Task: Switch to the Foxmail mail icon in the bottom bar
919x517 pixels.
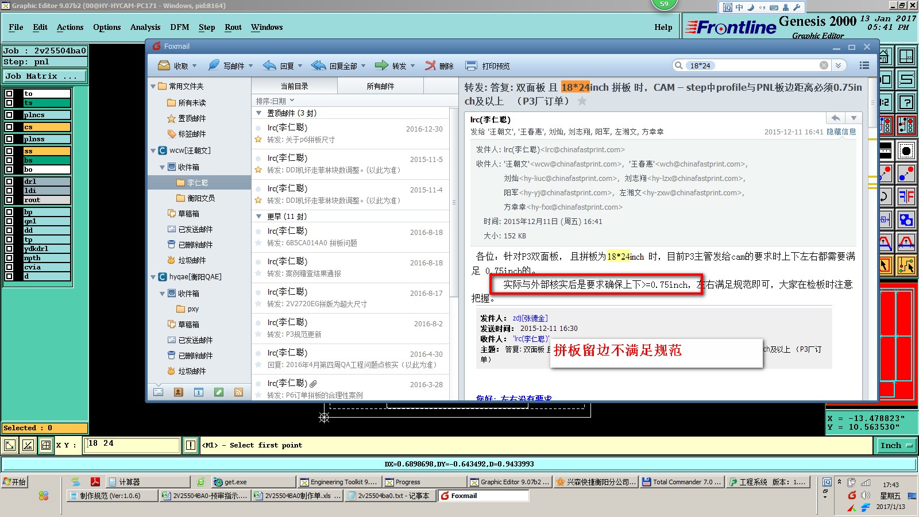Action: coord(159,392)
